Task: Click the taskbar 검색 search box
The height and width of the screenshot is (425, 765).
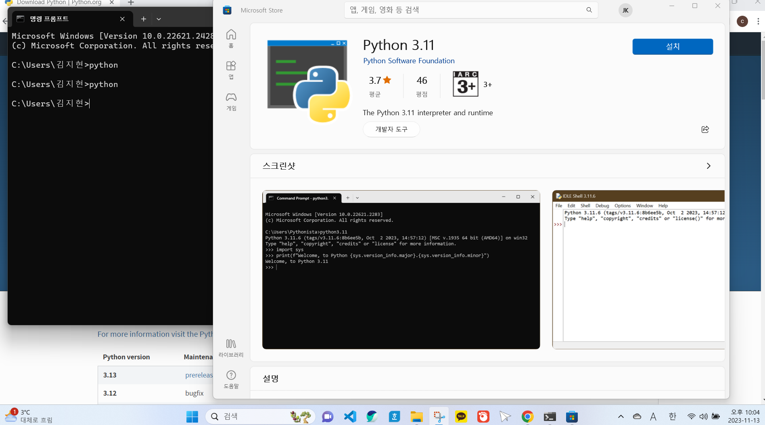Action: (x=260, y=417)
